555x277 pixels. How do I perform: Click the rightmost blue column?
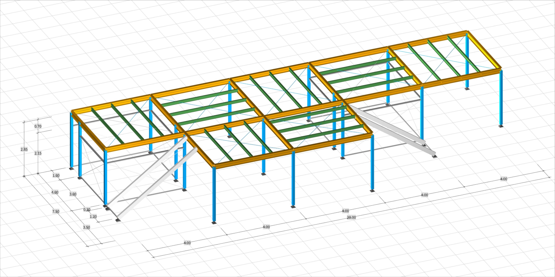501,98
